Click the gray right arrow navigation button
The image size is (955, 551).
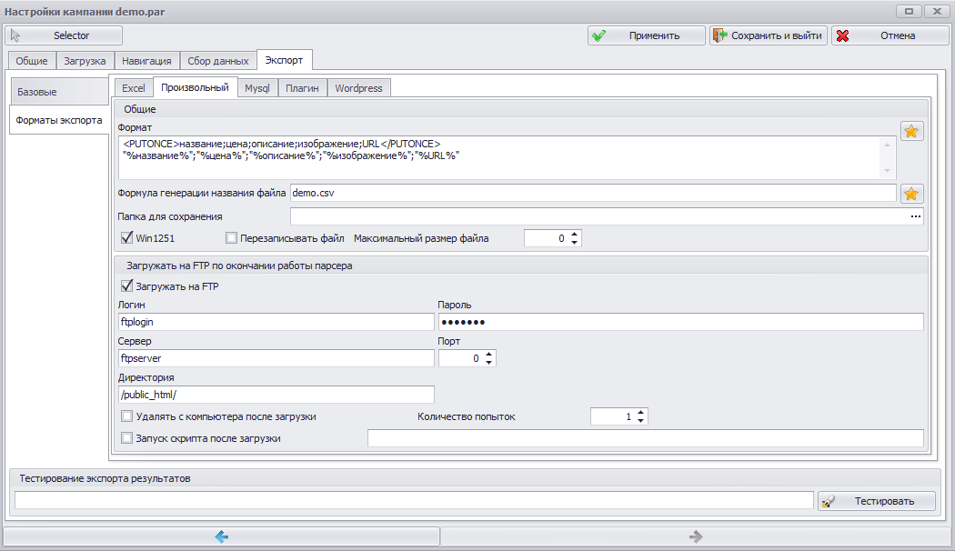tap(696, 536)
